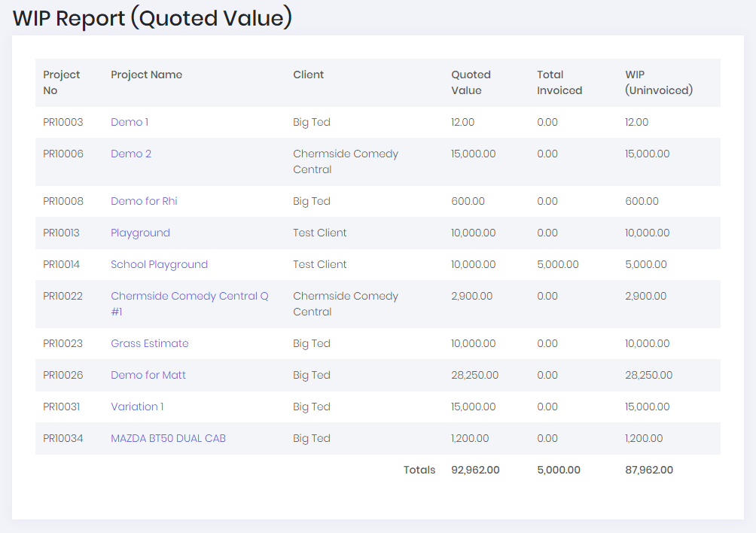
Task: Click the Client column header
Action: click(x=309, y=75)
